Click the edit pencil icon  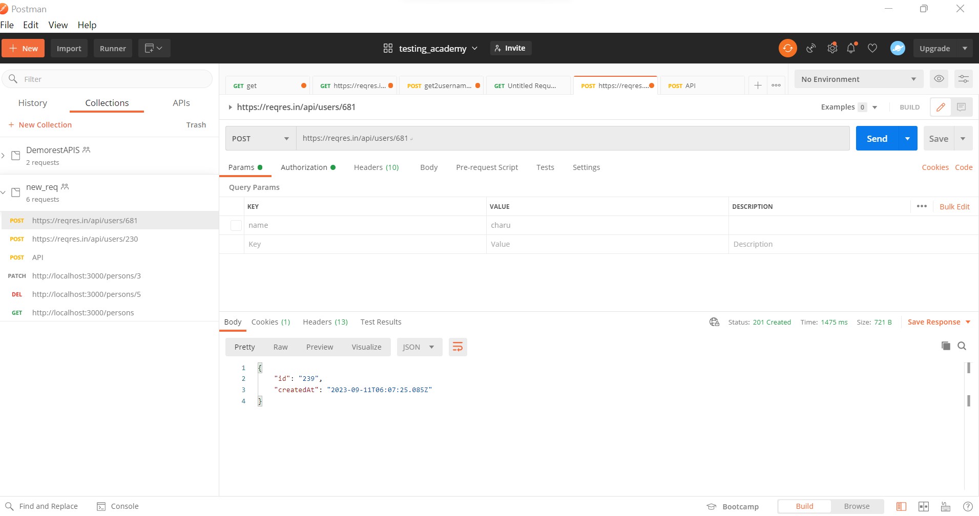(941, 107)
